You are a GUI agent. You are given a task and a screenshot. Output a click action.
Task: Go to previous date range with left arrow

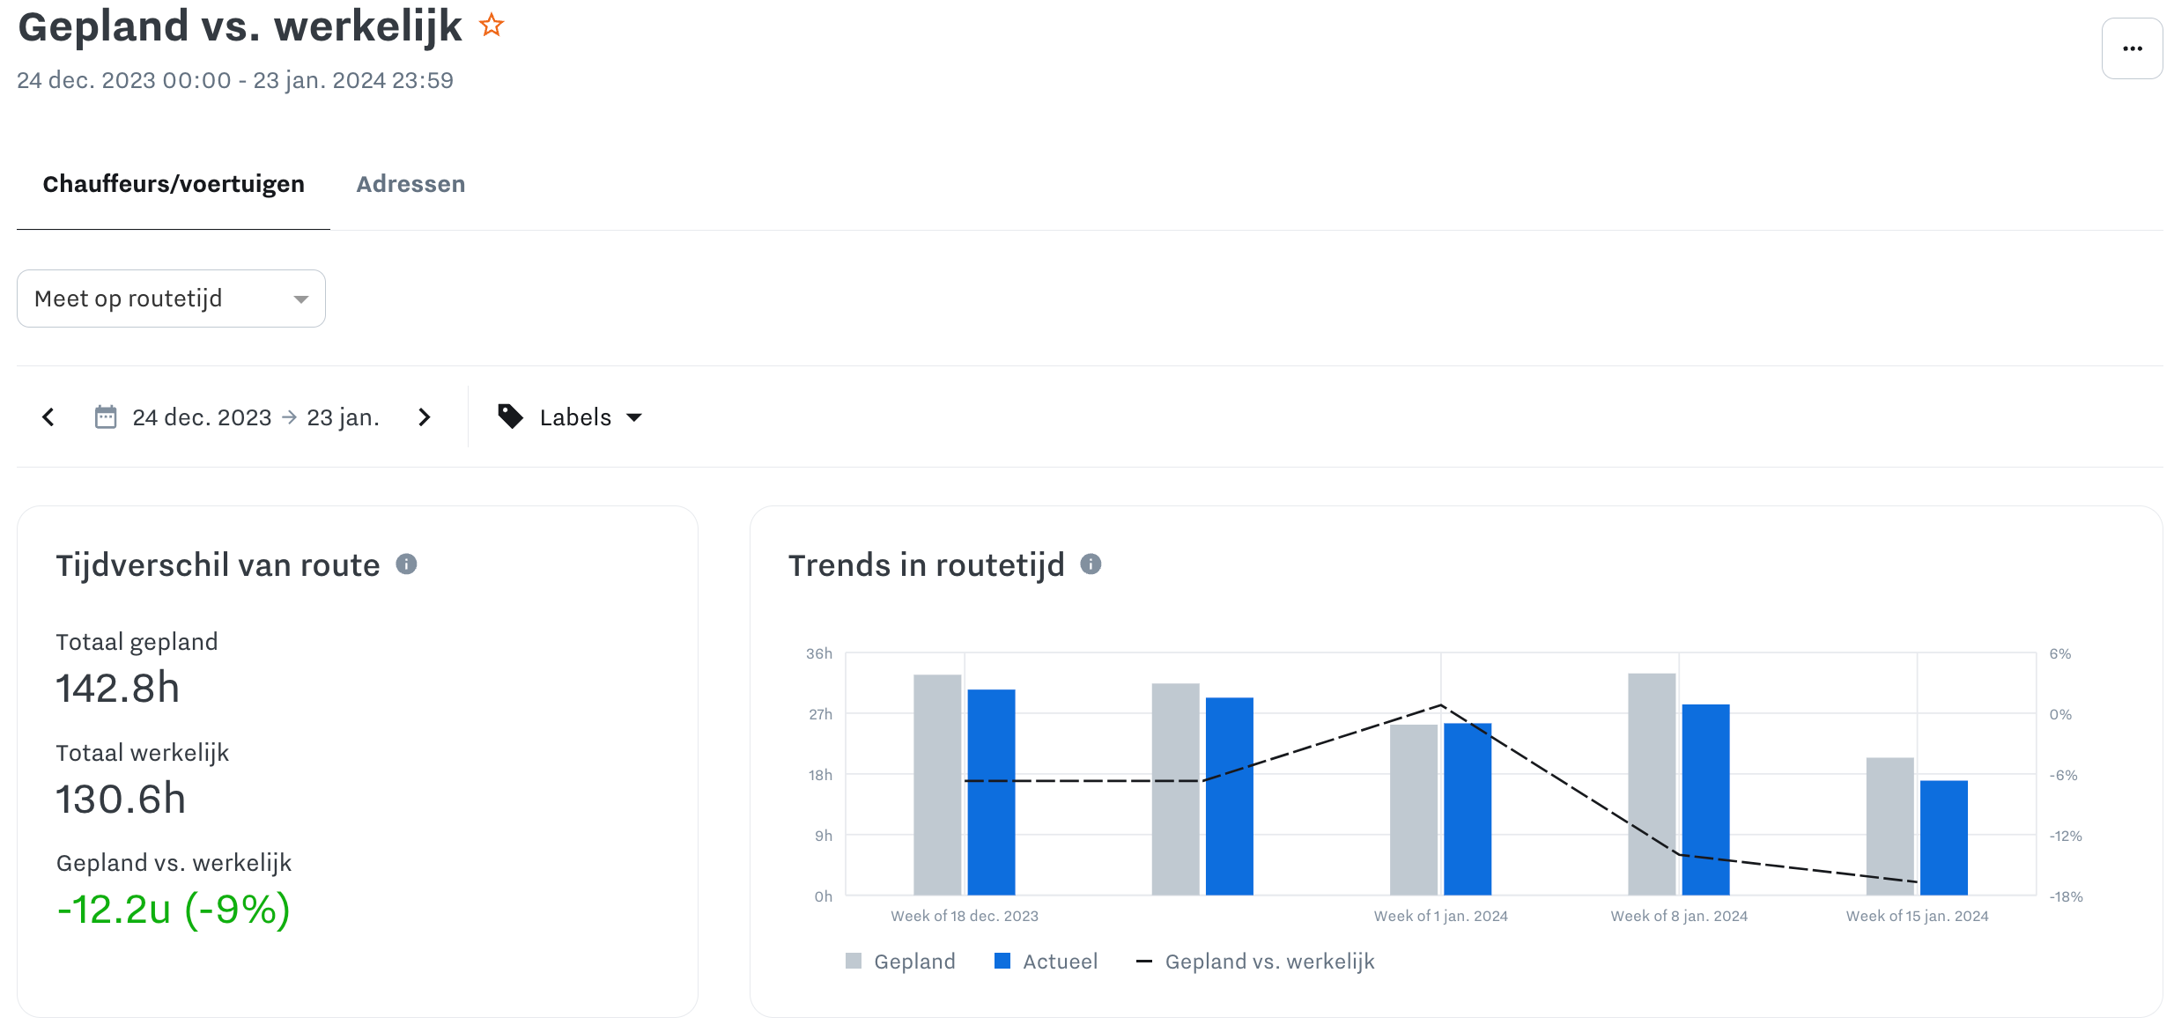click(48, 417)
